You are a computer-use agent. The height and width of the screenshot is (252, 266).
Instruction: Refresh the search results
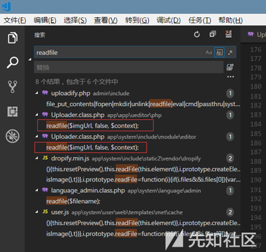(197, 34)
